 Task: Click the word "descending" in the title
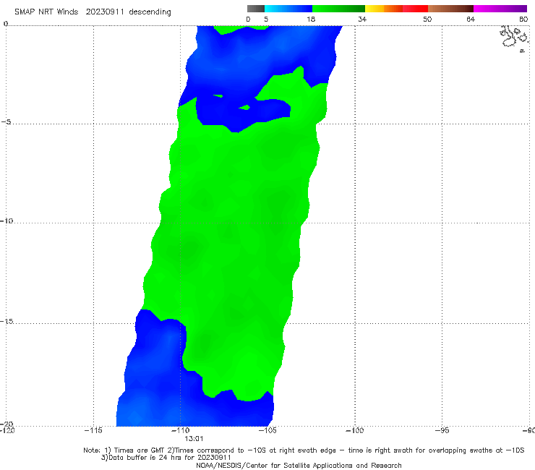pos(150,12)
